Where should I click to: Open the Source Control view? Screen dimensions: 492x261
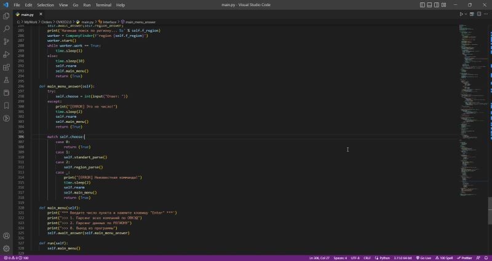point(7,41)
